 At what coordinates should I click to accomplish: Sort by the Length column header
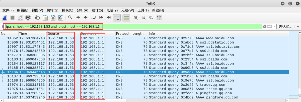140,33
